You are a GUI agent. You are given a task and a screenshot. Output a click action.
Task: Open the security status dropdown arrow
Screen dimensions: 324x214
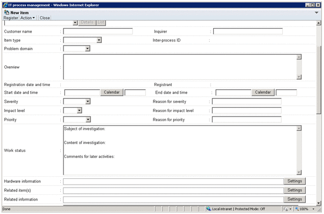[290, 209]
